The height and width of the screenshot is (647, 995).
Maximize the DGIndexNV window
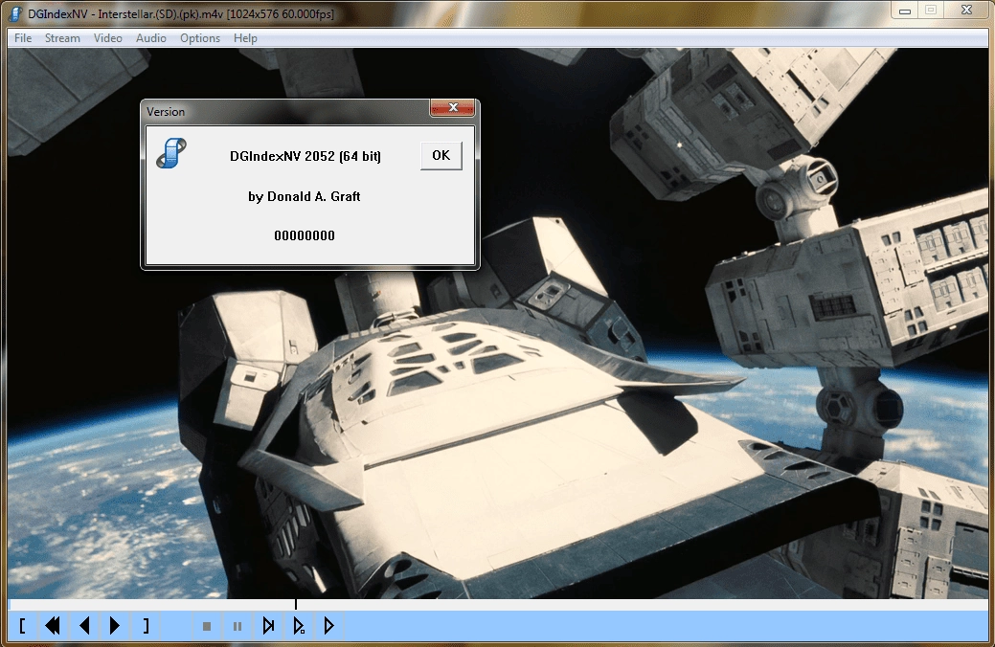coord(931,11)
